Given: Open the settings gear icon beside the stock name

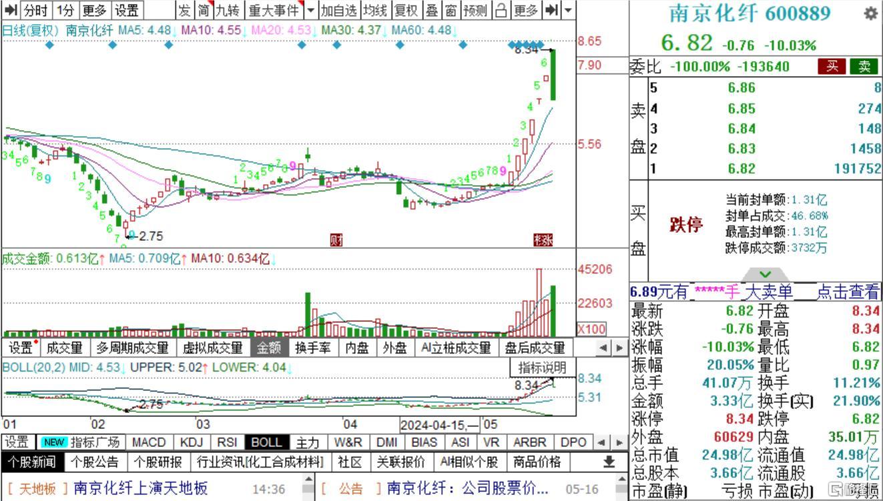Looking at the screenshot, I should [x=870, y=14].
